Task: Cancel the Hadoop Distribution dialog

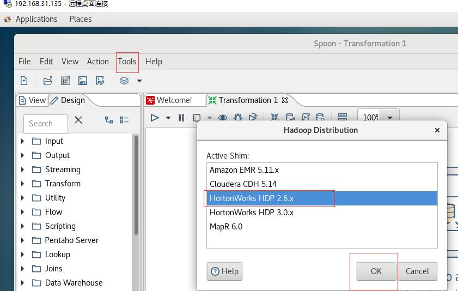Action: click(417, 271)
